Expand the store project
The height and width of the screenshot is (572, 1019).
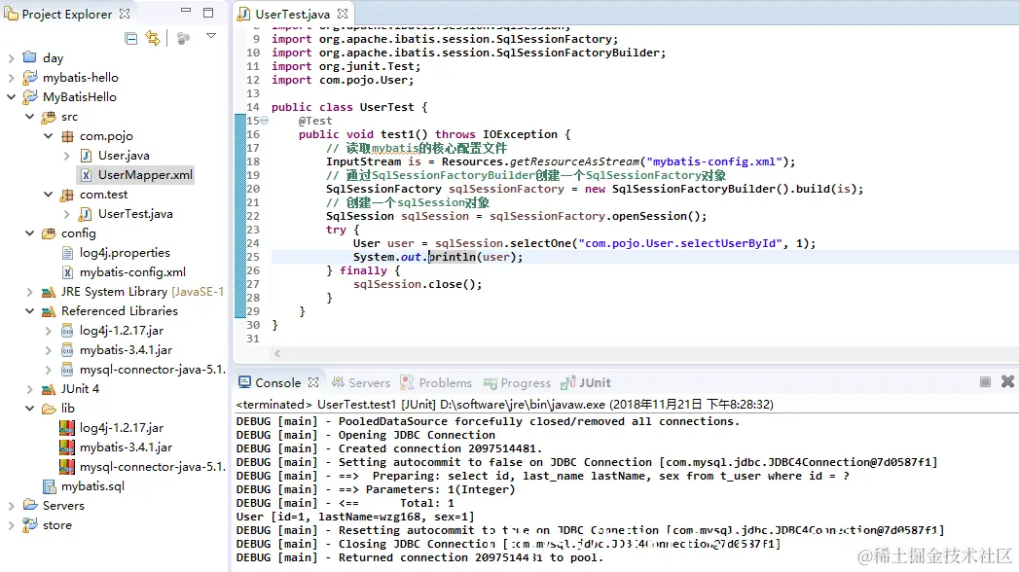tap(11, 525)
